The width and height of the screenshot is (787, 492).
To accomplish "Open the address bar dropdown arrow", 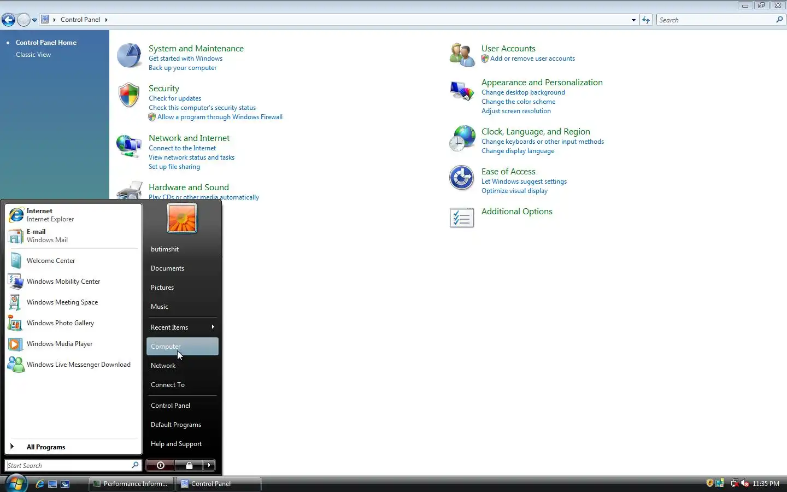I will click(x=633, y=20).
